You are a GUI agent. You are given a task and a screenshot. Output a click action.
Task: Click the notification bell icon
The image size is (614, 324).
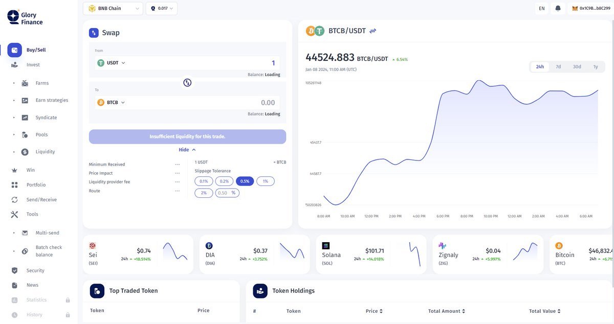558,8
